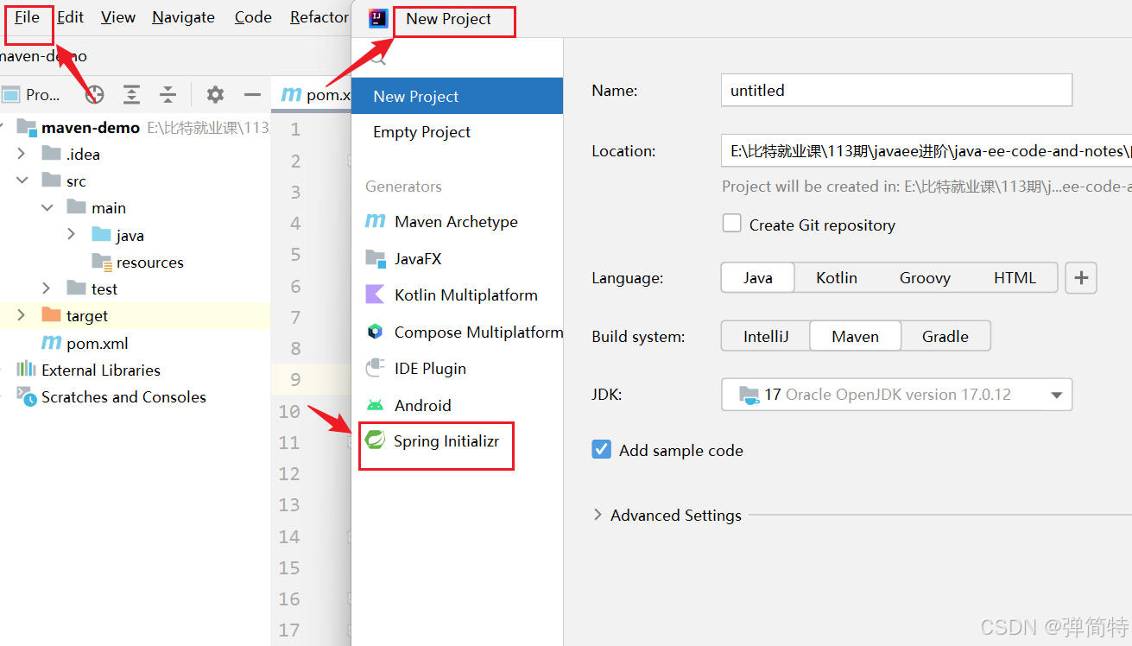Enable Create Git repository checkbox
The width and height of the screenshot is (1132, 646).
click(732, 224)
